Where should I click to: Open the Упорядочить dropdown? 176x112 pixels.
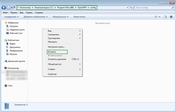point(11,17)
